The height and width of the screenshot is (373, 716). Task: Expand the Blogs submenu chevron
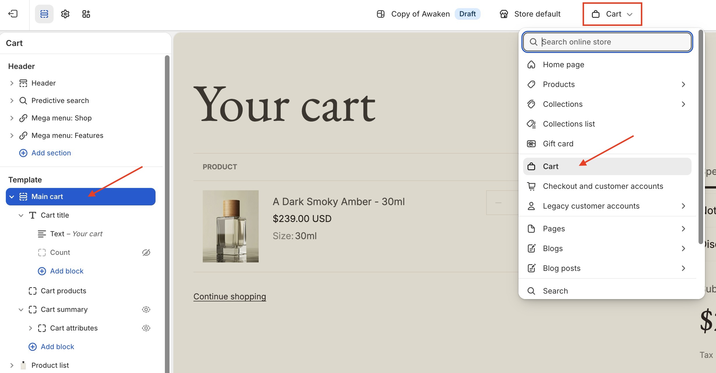tap(683, 248)
